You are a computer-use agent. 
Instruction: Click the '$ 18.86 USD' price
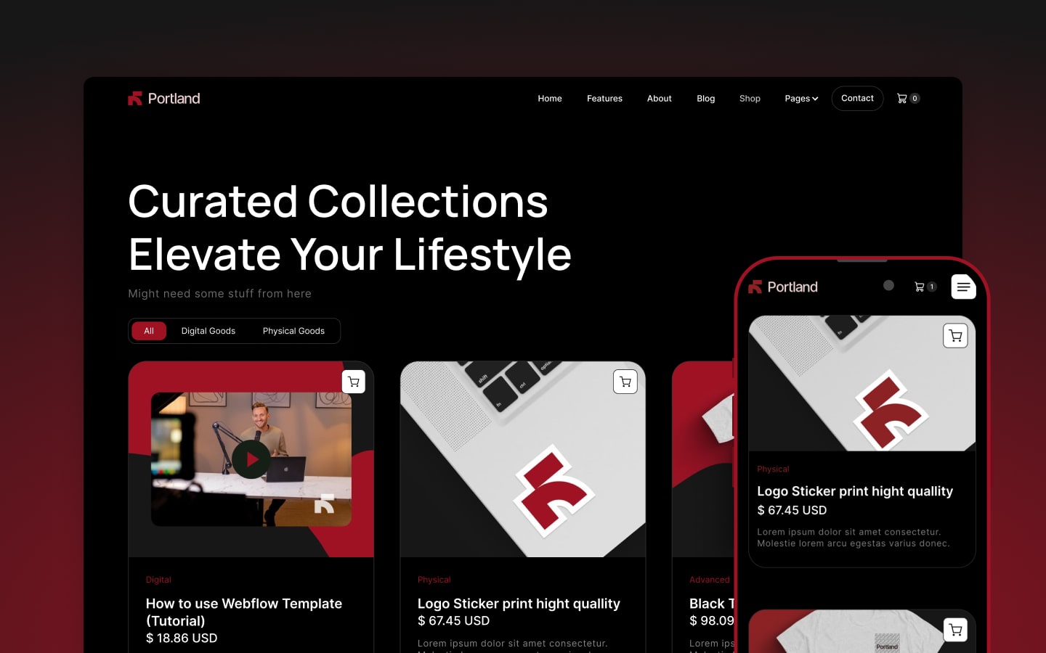pos(182,638)
